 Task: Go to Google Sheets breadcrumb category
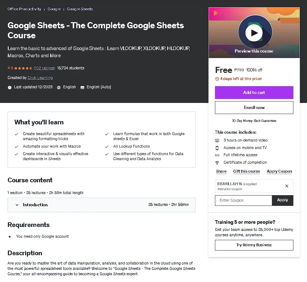[x=80, y=9]
